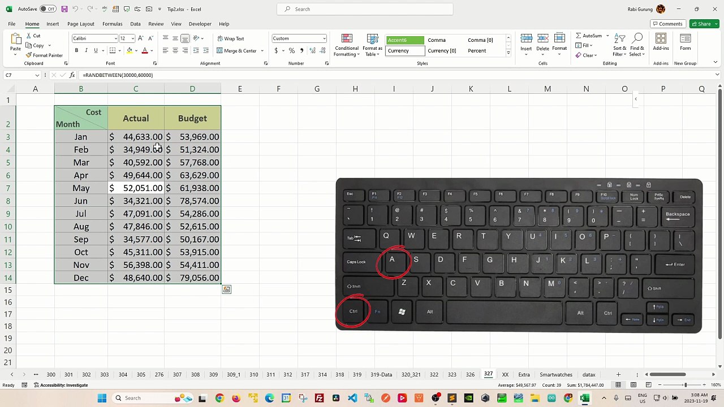724x407 pixels.
Task: Open the font name Calibri dropdown
Action: tap(115, 38)
